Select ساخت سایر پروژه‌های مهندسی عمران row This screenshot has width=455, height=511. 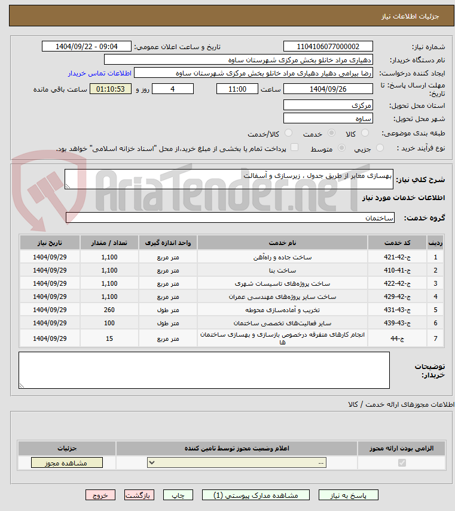[x=282, y=297]
